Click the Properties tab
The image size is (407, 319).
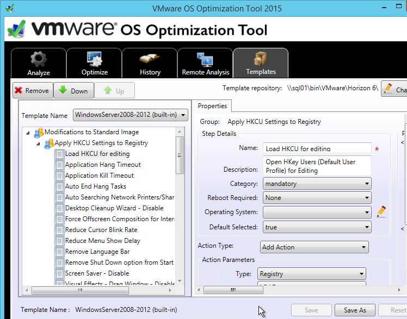click(212, 106)
